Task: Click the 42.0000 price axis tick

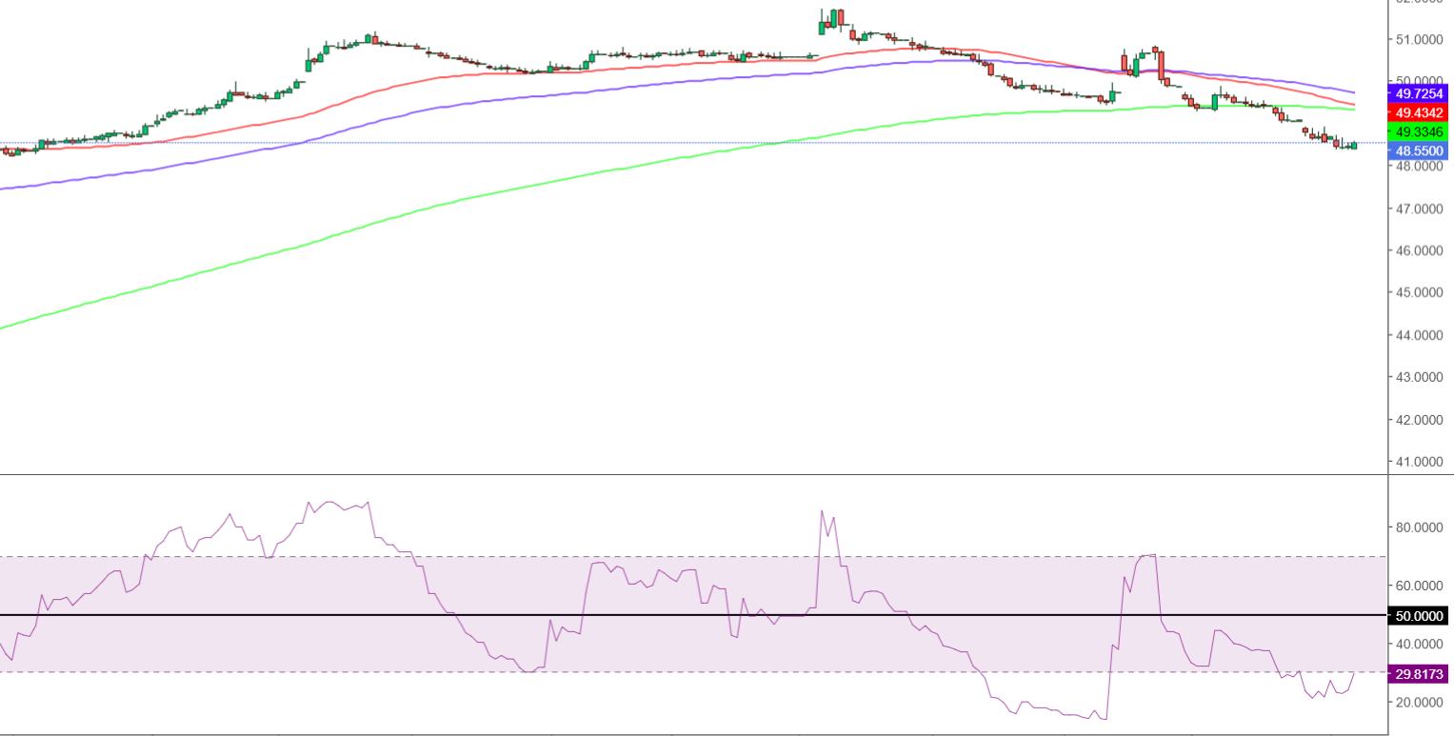Action: click(x=1420, y=420)
